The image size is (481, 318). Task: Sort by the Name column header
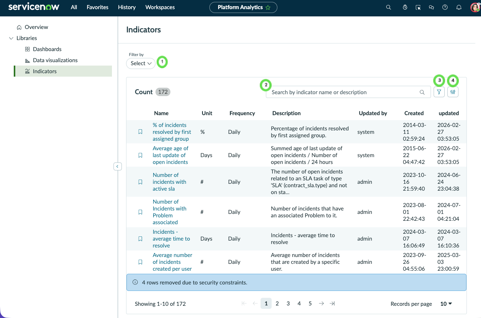161,113
